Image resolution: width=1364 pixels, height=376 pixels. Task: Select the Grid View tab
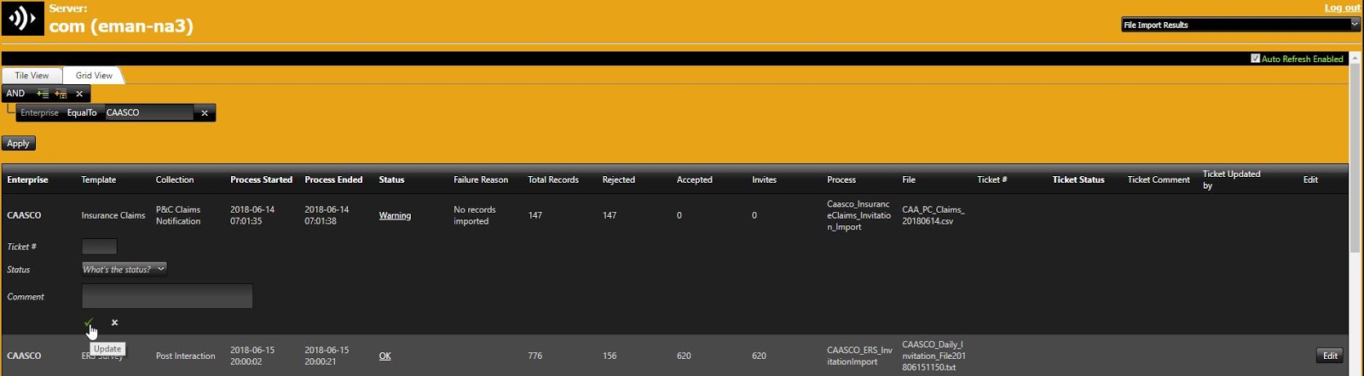pos(94,76)
